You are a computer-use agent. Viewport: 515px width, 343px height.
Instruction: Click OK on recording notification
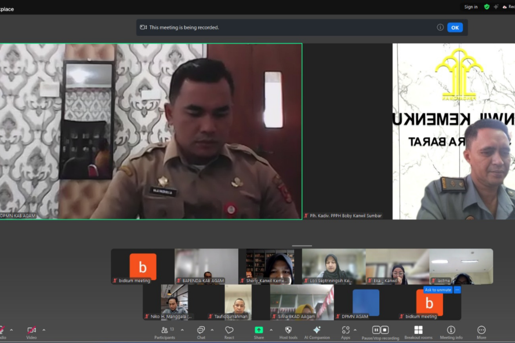(x=455, y=27)
